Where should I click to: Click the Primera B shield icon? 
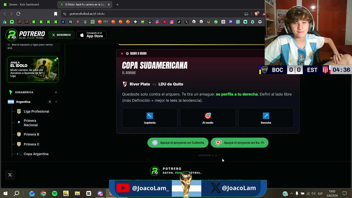pos(19,134)
